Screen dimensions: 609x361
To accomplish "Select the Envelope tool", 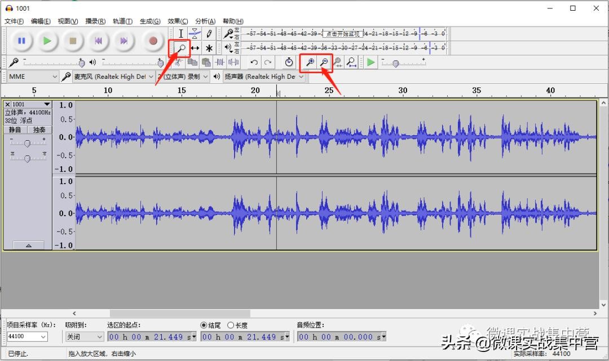I will click(x=195, y=34).
